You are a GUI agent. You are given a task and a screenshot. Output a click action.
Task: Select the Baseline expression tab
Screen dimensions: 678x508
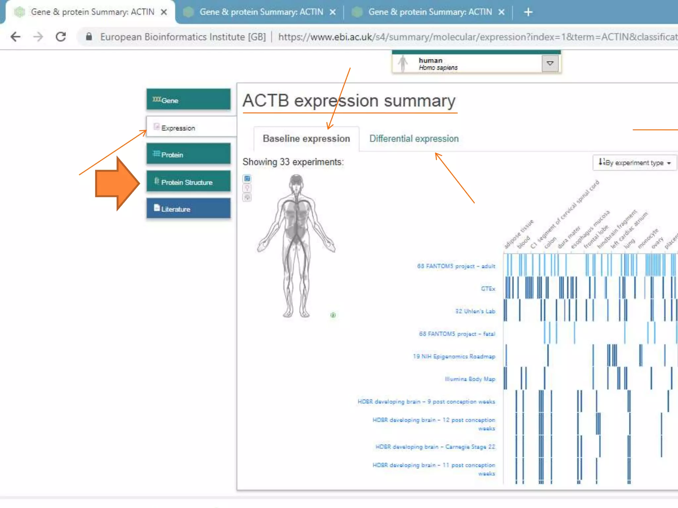click(x=306, y=139)
